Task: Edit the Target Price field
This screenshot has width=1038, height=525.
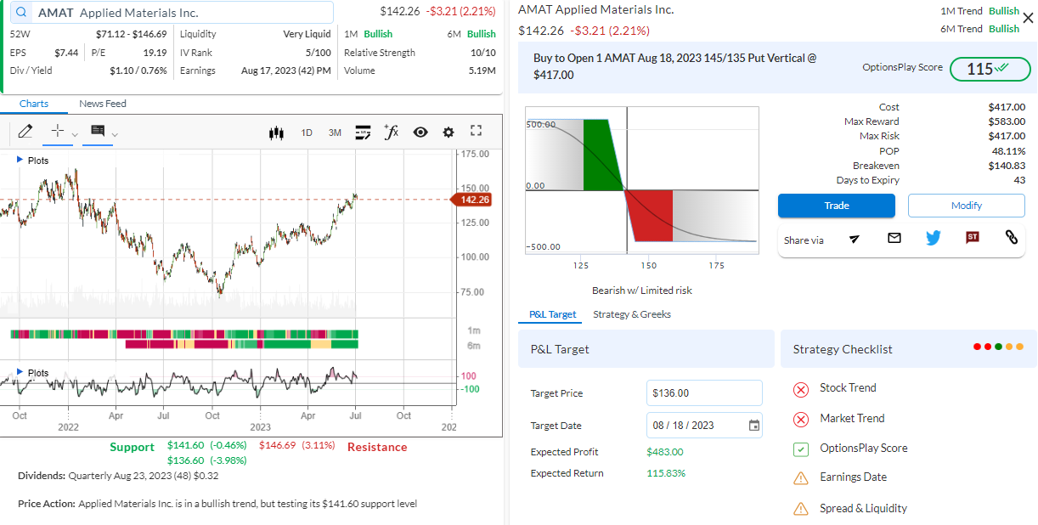Action: 704,393
